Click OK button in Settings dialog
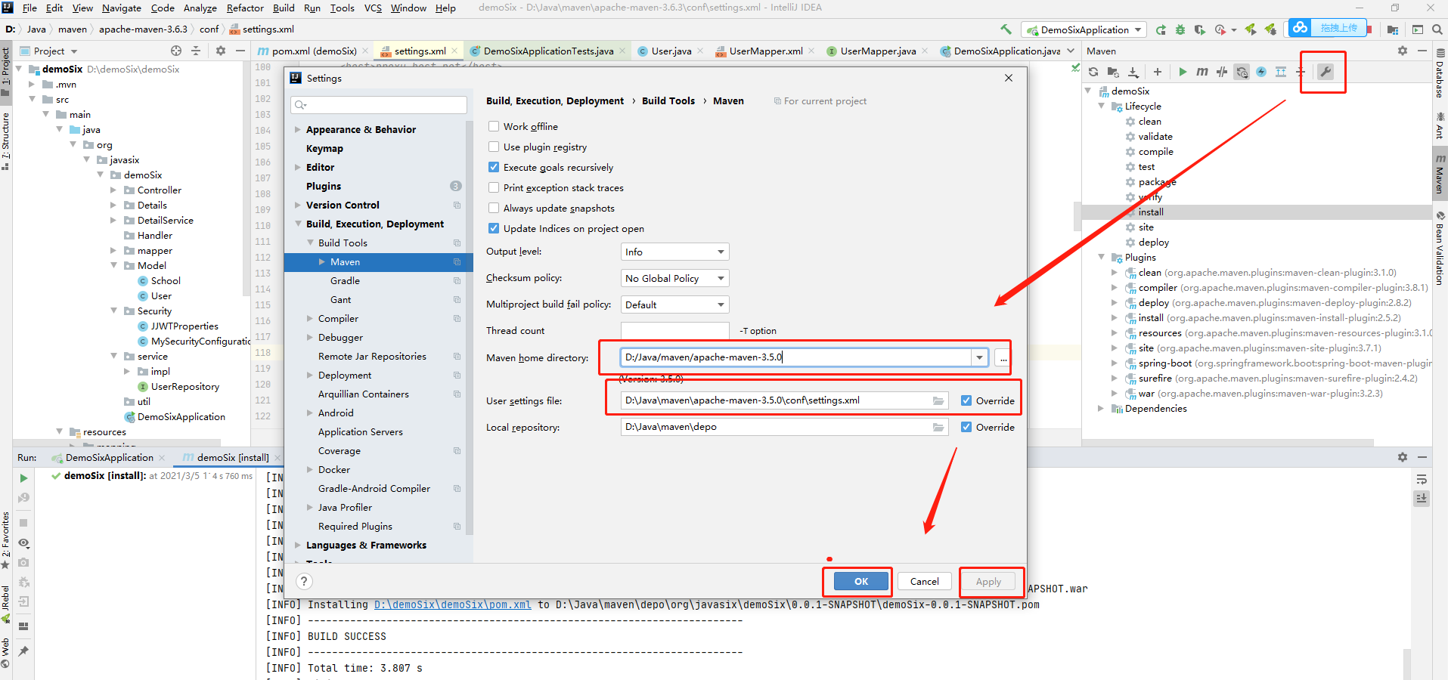 861,581
